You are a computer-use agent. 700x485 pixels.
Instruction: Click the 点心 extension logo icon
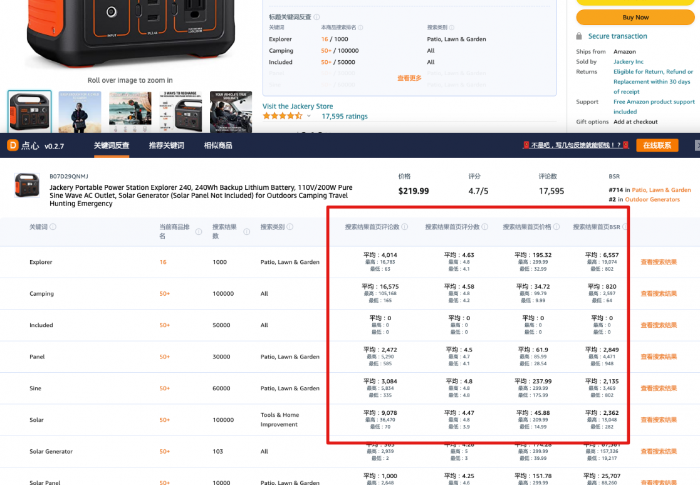[13, 145]
